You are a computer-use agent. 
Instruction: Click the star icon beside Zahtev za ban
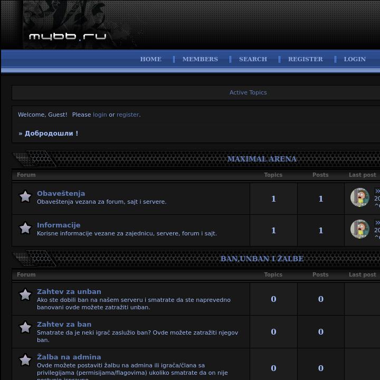pyautogui.click(x=25, y=328)
